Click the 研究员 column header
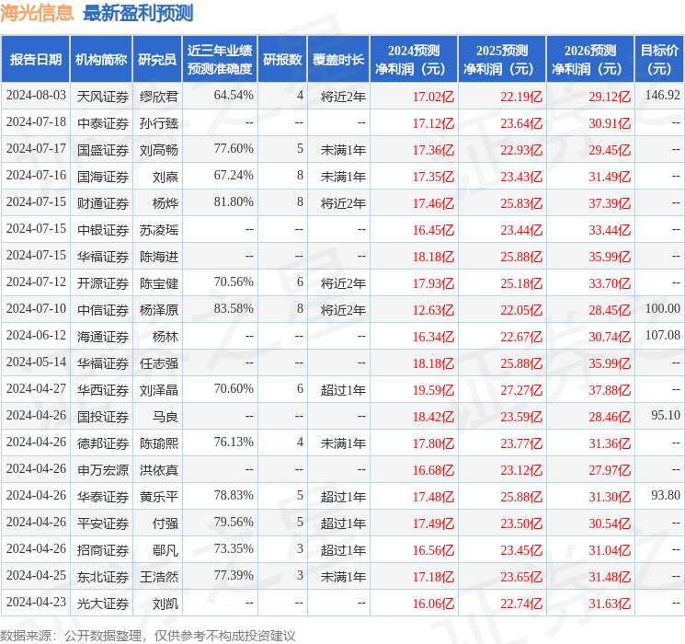Screen dimensions: 685x644 click(157, 60)
